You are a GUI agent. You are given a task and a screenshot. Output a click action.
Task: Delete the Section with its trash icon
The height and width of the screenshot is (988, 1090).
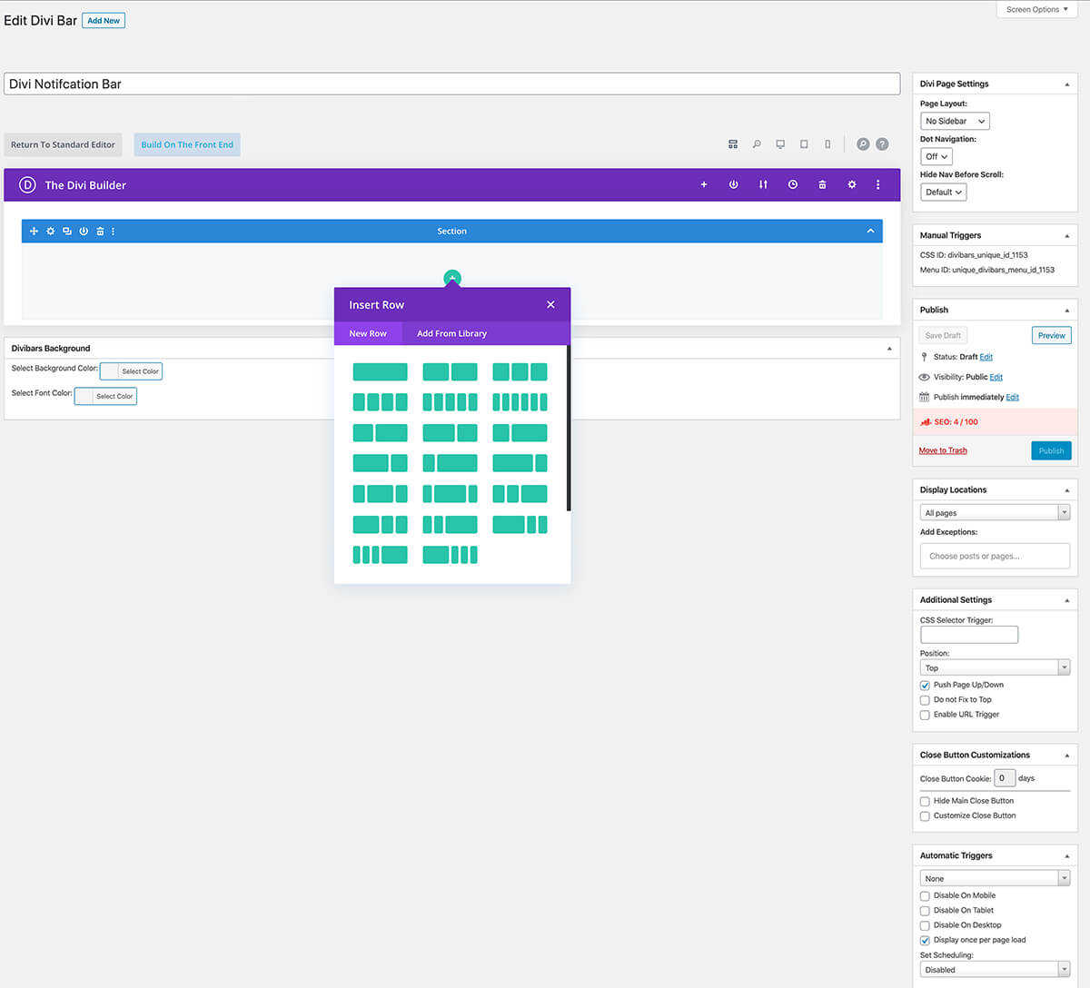(100, 232)
